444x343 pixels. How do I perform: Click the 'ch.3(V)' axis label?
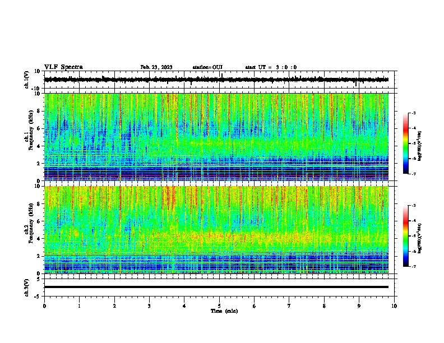[27, 288]
